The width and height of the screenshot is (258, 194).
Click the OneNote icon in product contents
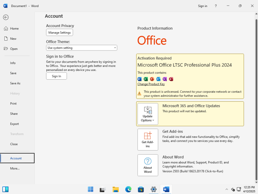point(165,79)
